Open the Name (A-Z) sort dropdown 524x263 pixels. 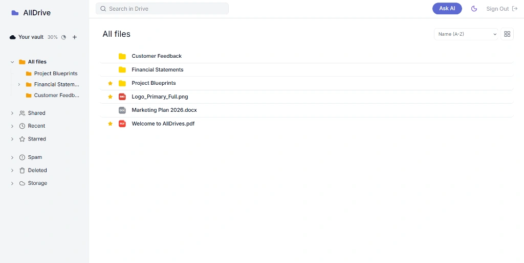coord(466,34)
